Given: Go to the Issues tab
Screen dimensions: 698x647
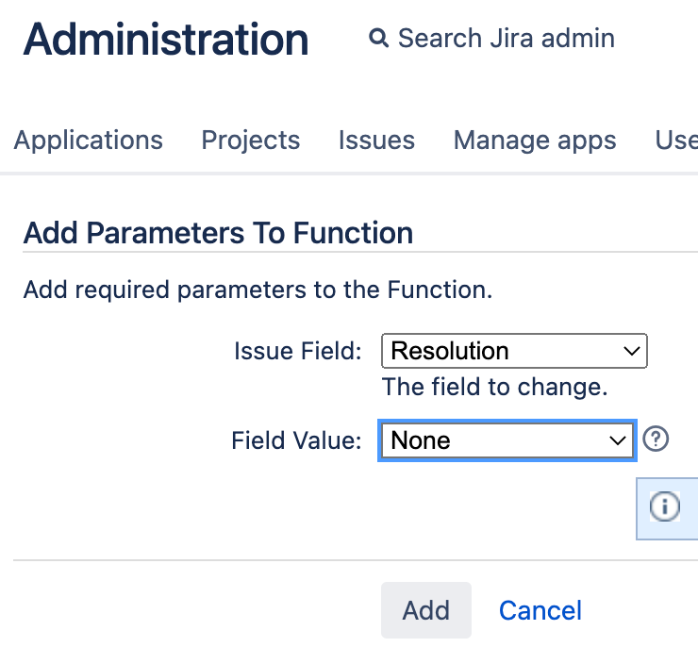Looking at the screenshot, I should coord(376,141).
